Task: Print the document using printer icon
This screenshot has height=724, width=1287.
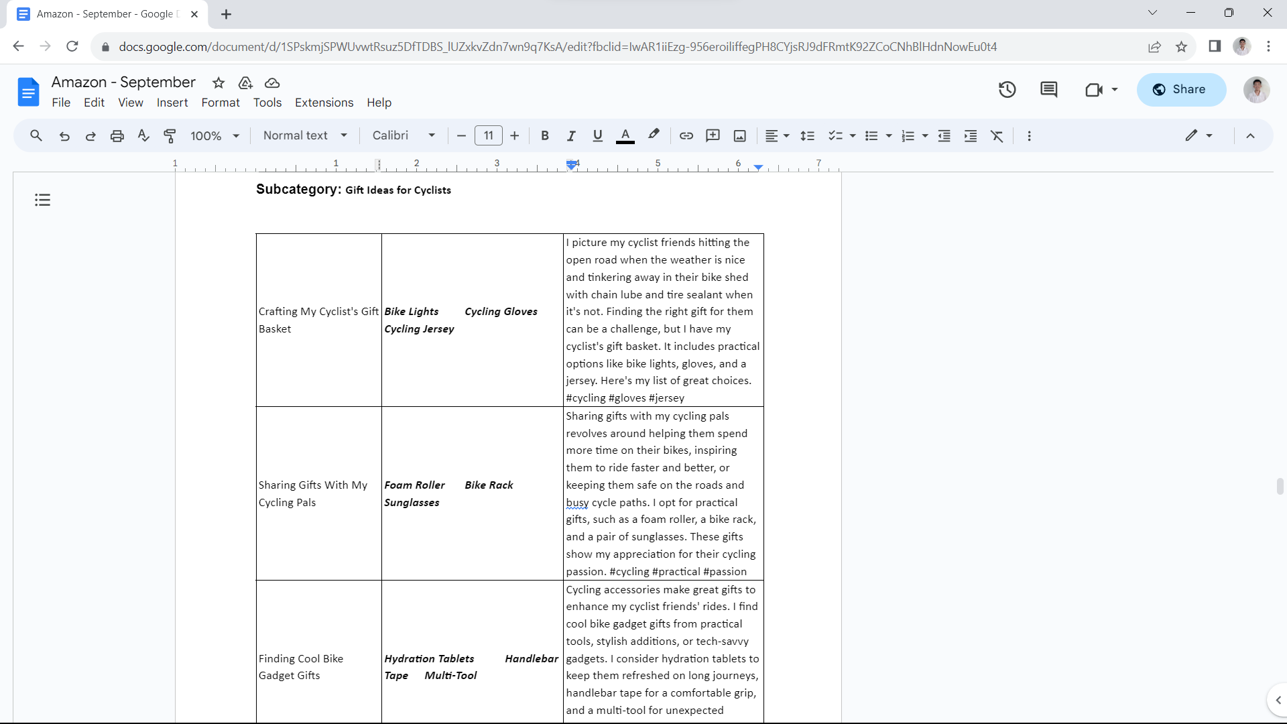Action: pos(117,135)
